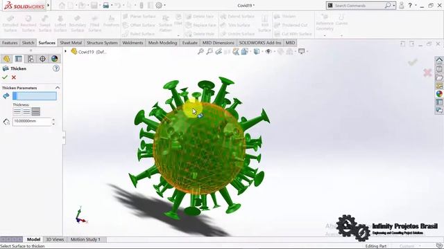Click Zoom to Area icon
The width and height of the screenshot is (444, 249).
coord(210,51)
